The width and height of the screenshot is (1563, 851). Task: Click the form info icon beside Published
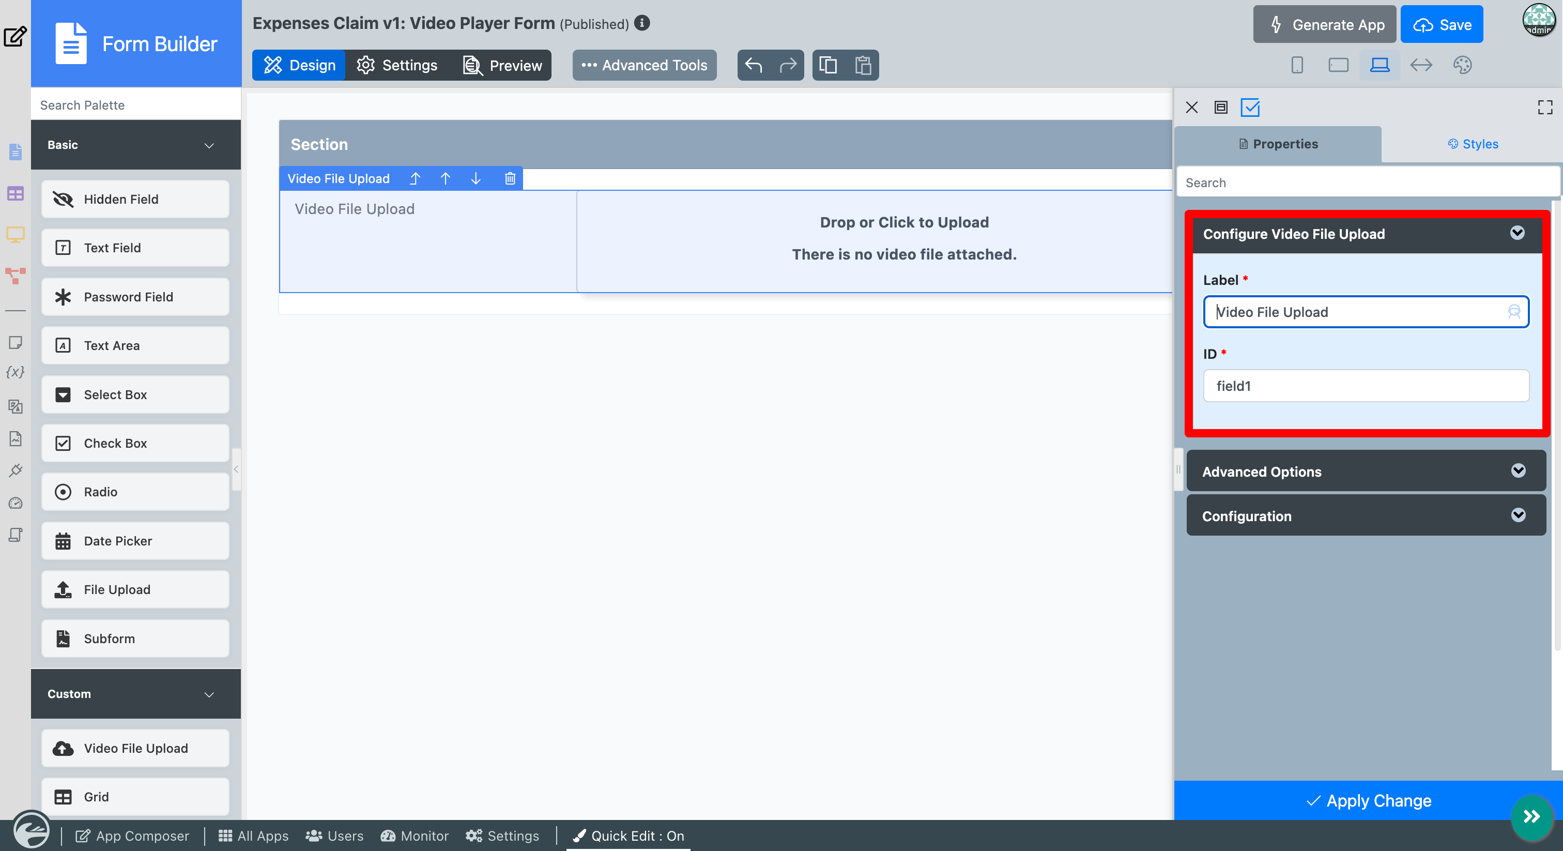tap(642, 23)
